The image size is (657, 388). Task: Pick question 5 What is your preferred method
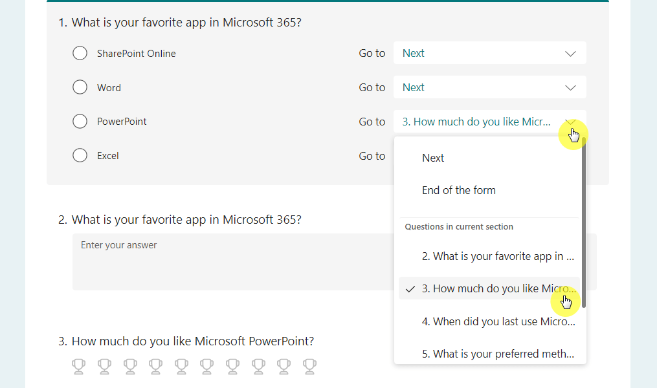tap(489, 354)
